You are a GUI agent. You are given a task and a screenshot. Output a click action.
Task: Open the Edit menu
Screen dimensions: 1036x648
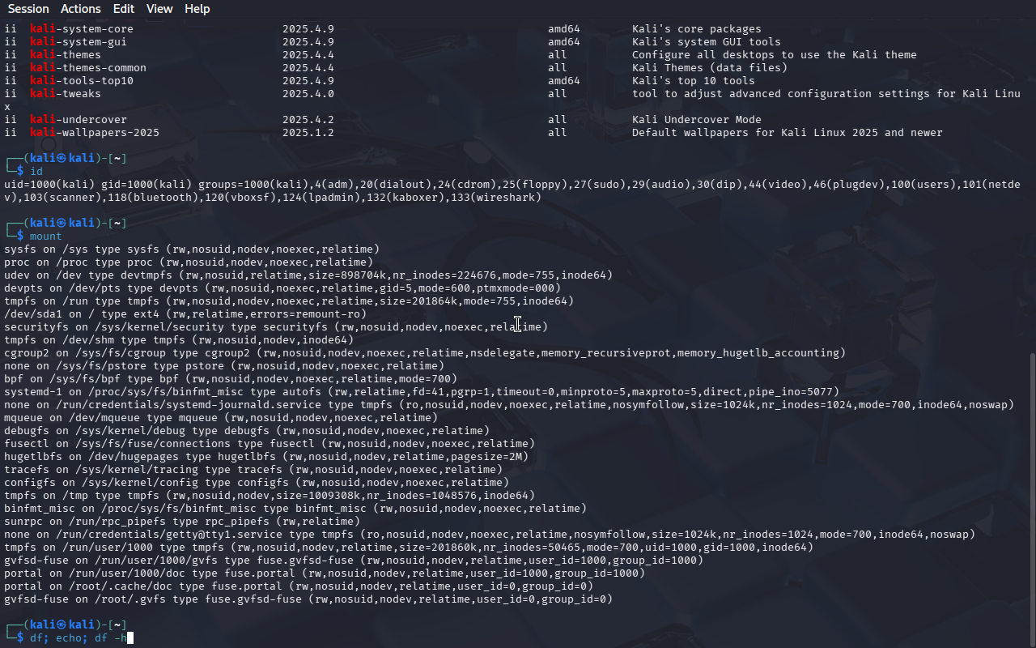click(124, 9)
